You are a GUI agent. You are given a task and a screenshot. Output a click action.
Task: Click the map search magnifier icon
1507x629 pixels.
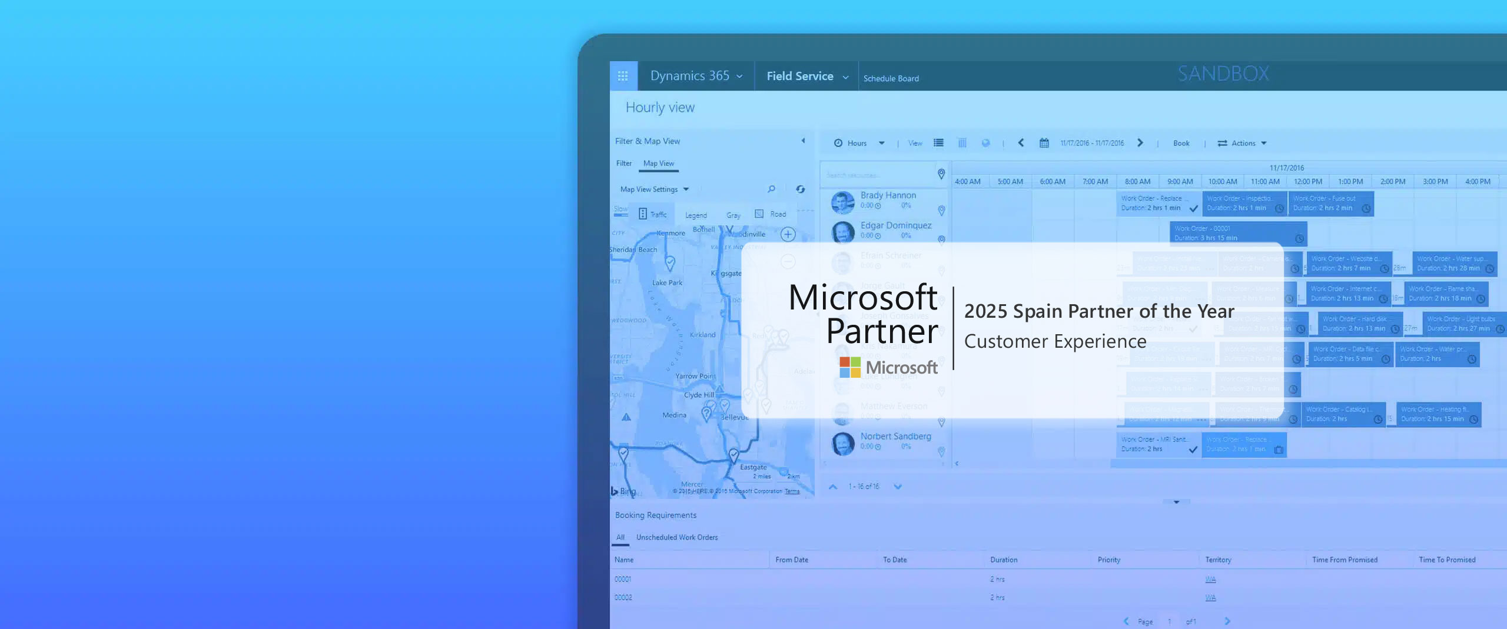click(771, 189)
